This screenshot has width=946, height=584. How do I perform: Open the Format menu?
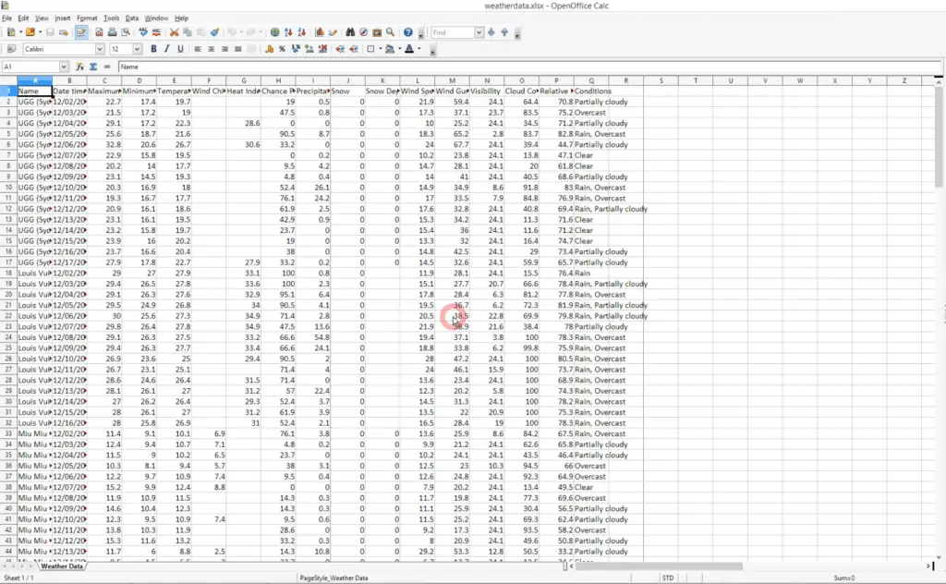pyautogui.click(x=87, y=18)
